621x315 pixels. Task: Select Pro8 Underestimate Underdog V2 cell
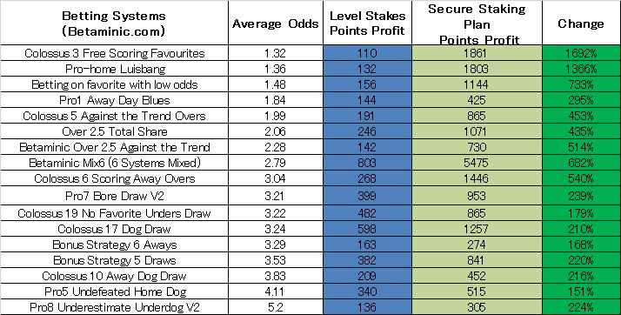(114, 307)
